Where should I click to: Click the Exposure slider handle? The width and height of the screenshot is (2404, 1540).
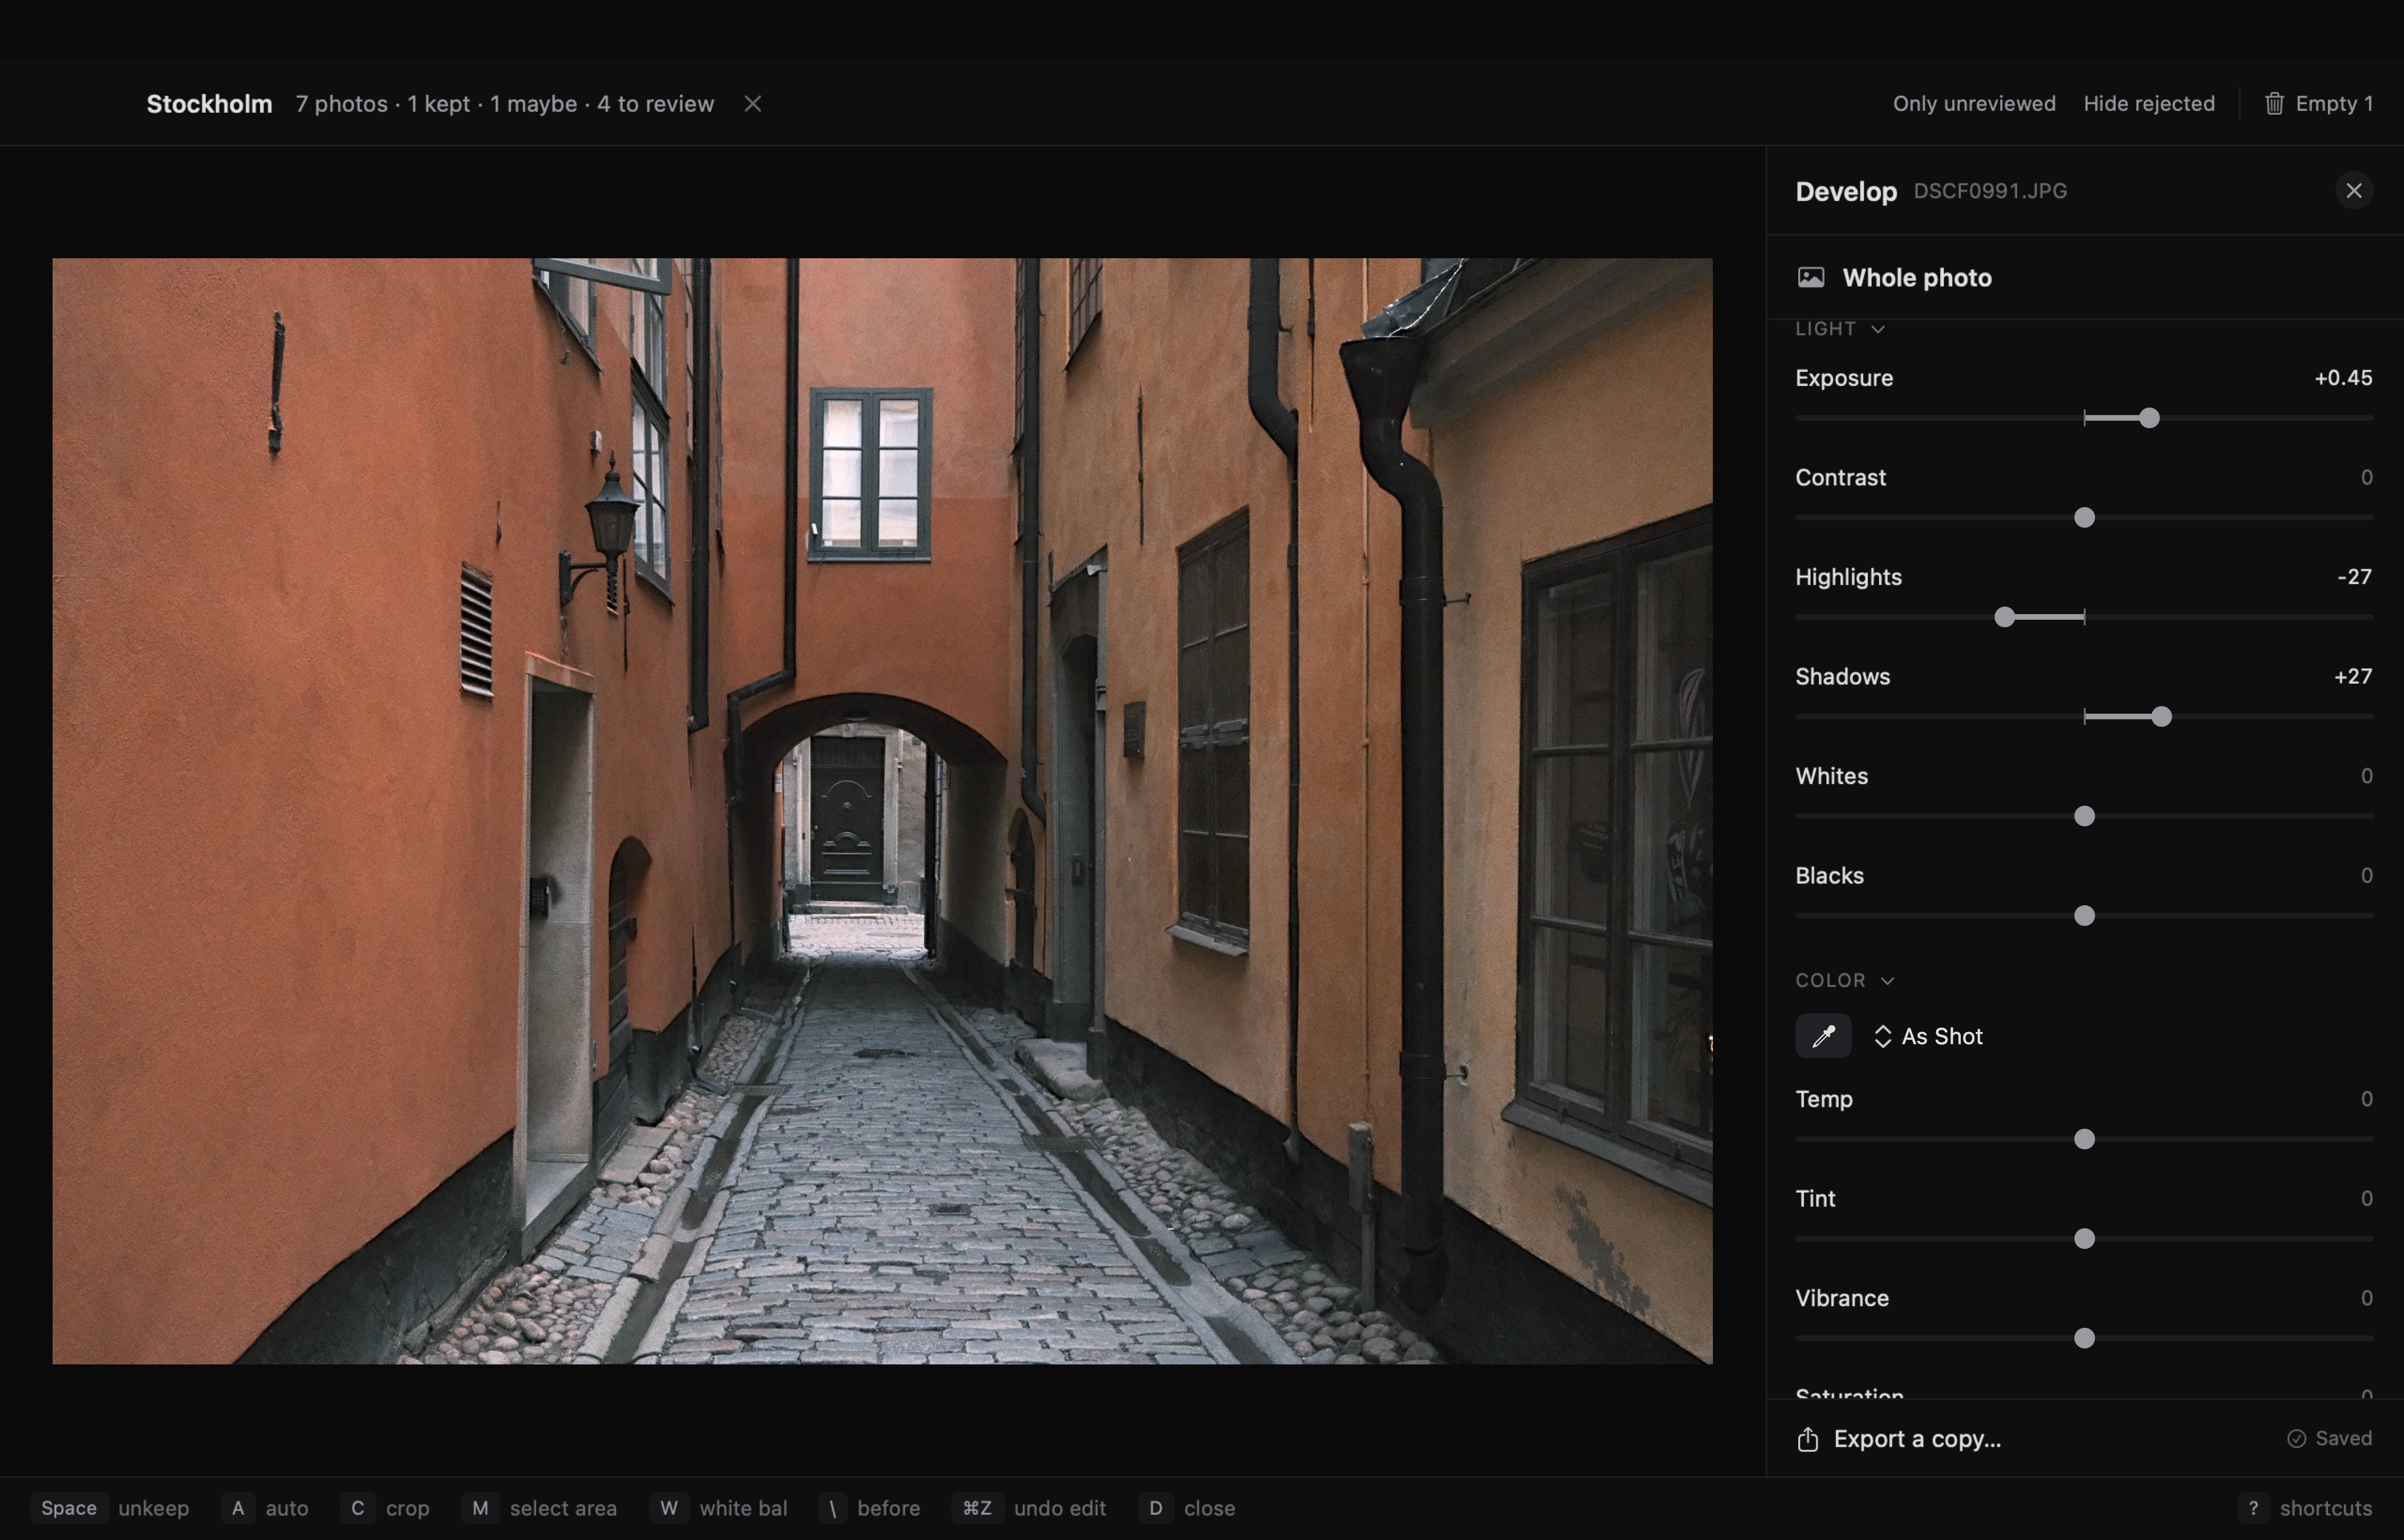(2149, 418)
